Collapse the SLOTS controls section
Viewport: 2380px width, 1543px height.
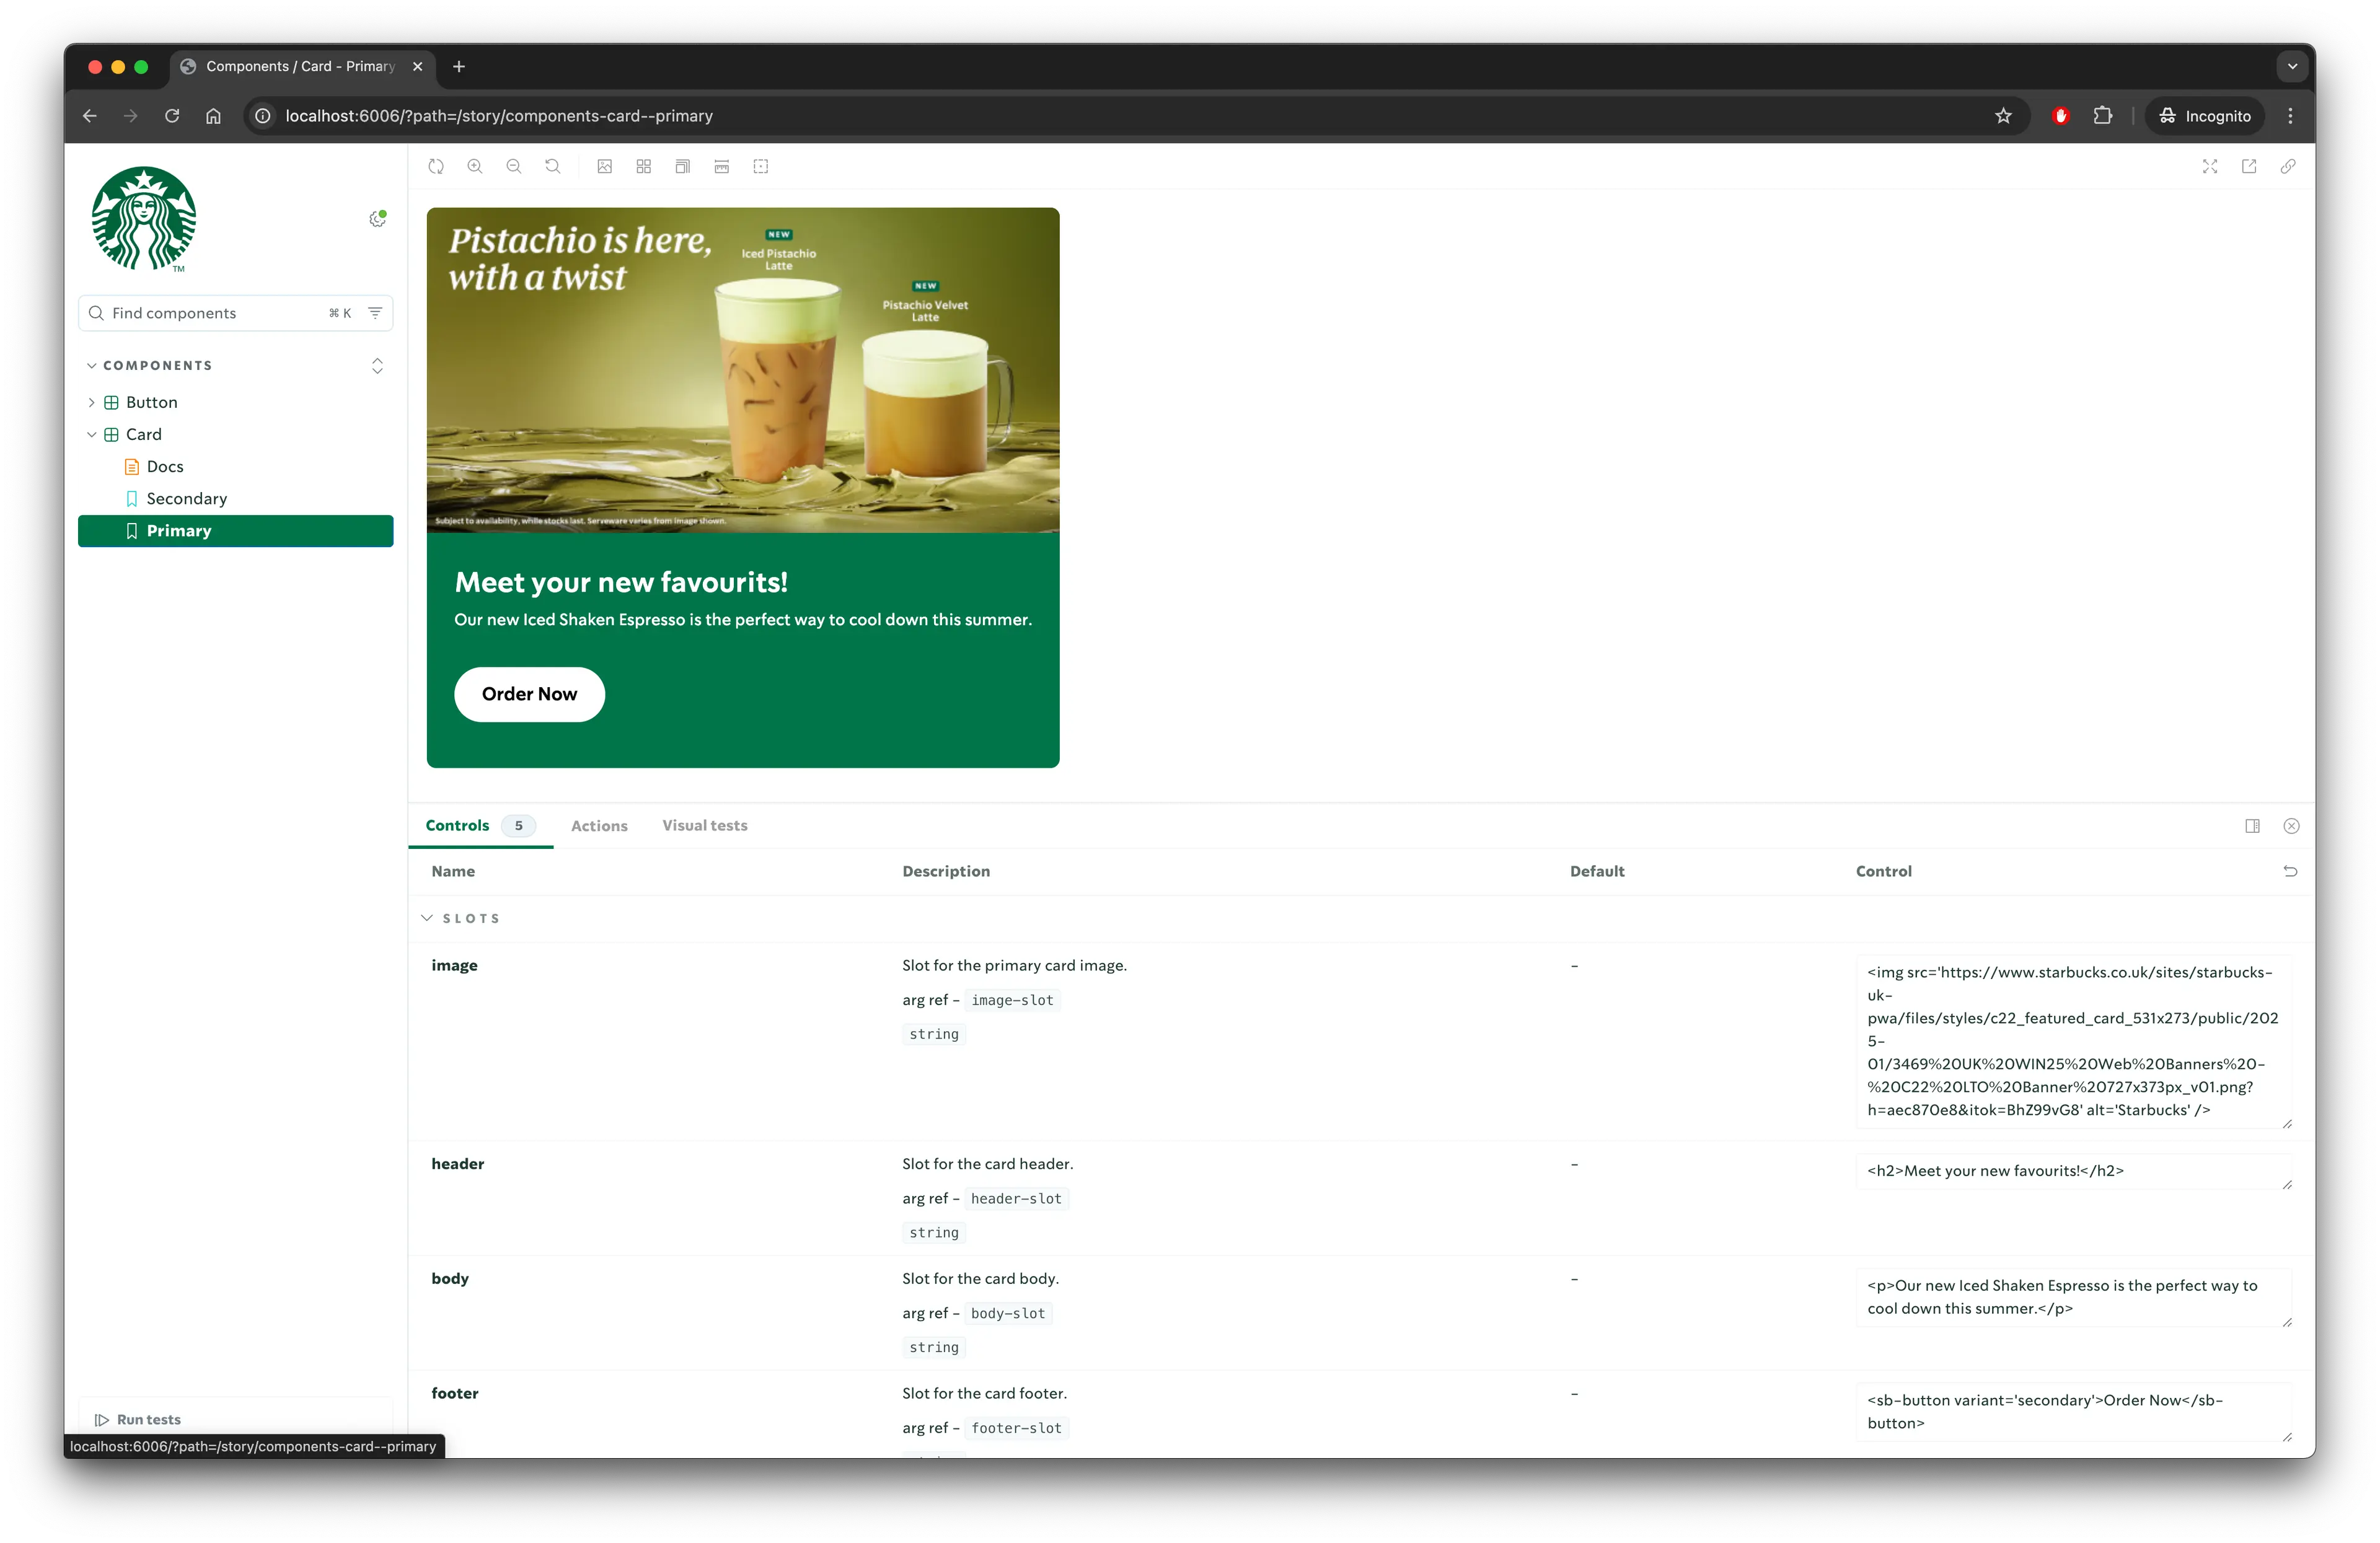(428, 918)
